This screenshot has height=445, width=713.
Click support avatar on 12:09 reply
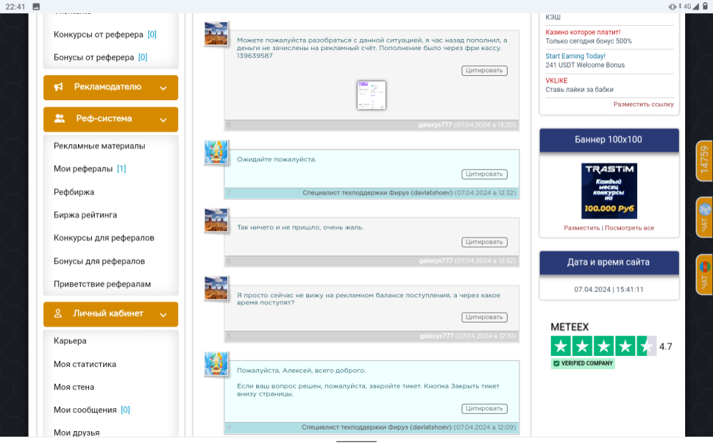[x=216, y=364]
